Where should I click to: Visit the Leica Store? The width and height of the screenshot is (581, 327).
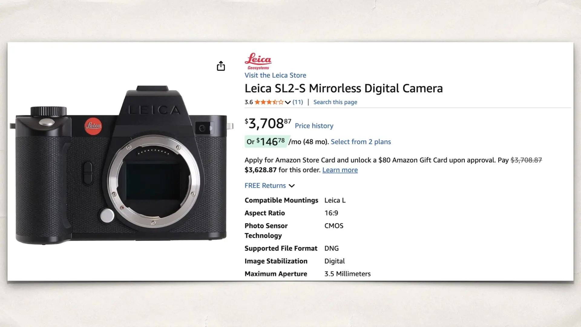[x=275, y=75]
